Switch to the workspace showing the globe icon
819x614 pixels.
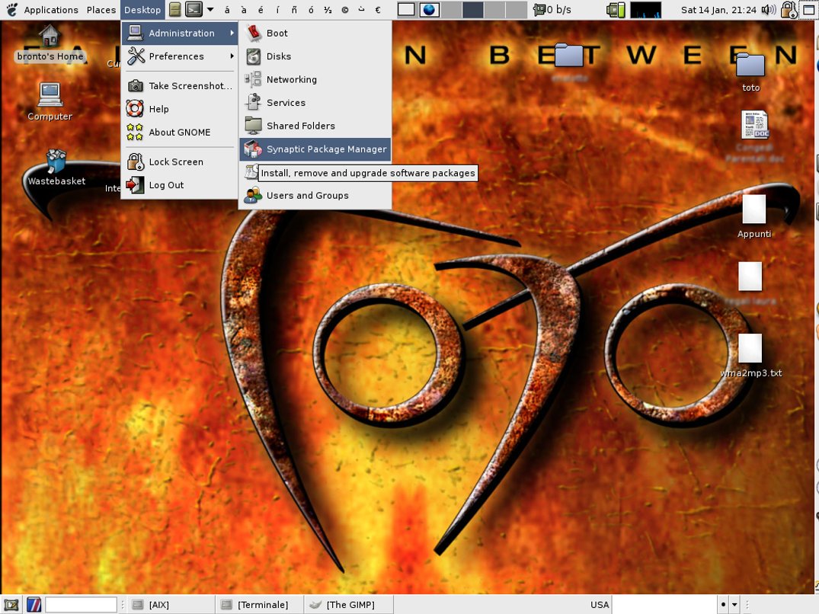(x=430, y=9)
